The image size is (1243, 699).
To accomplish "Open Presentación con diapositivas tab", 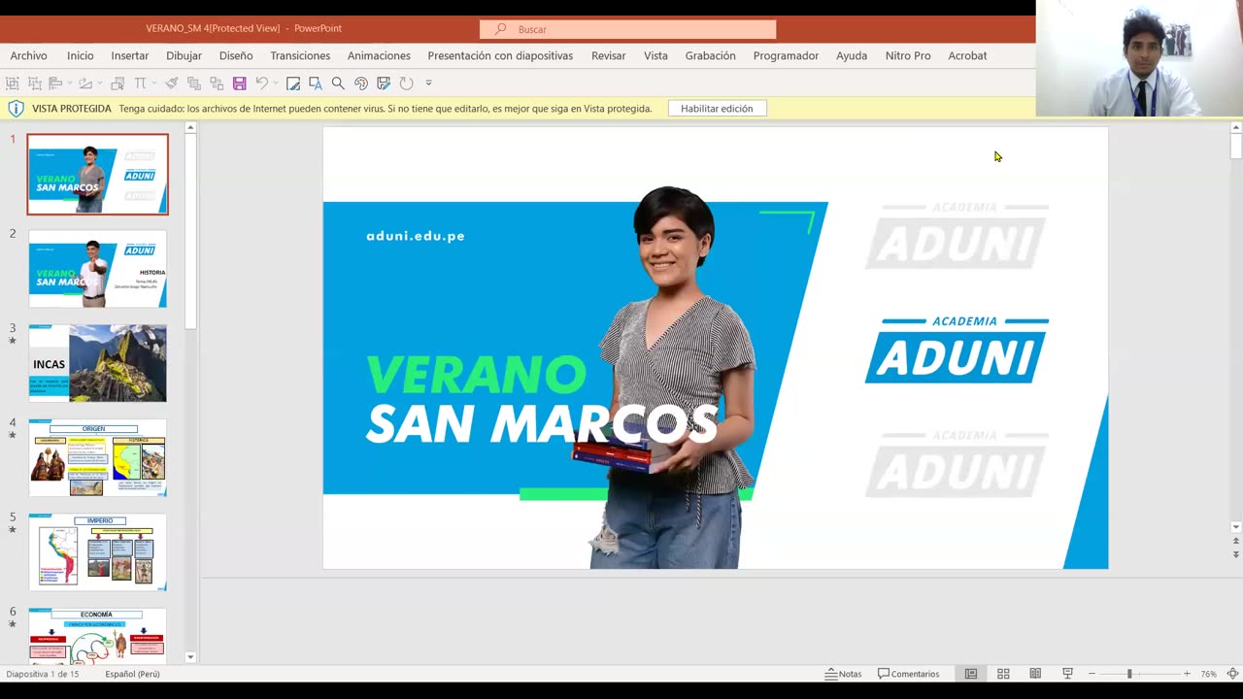I will pyautogui.click(x=500, y=55).
